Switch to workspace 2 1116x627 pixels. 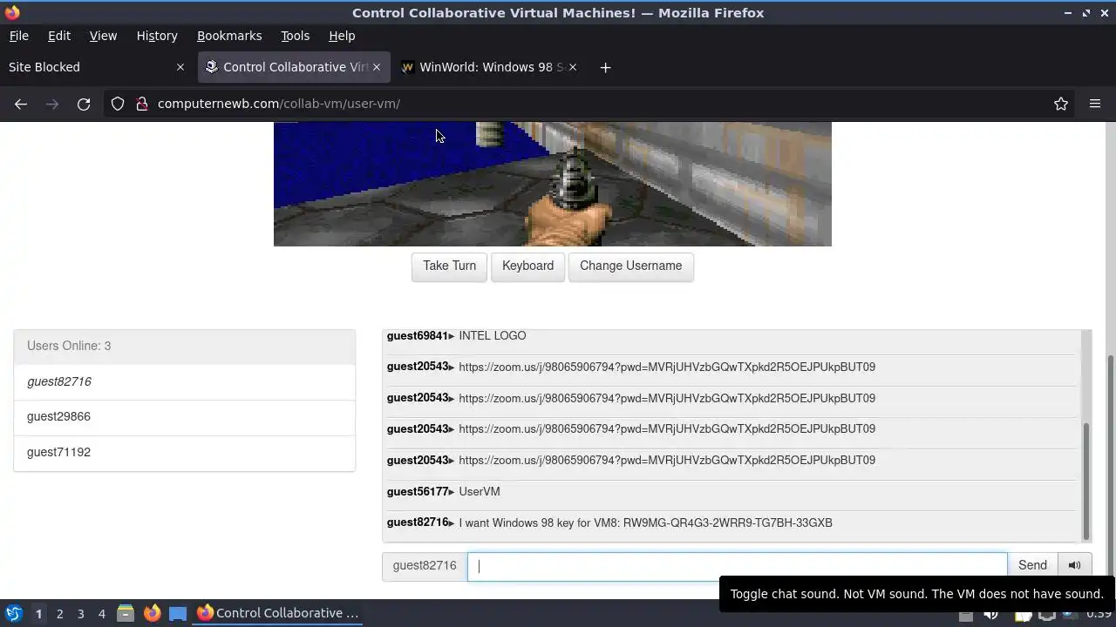coord(59,613)
